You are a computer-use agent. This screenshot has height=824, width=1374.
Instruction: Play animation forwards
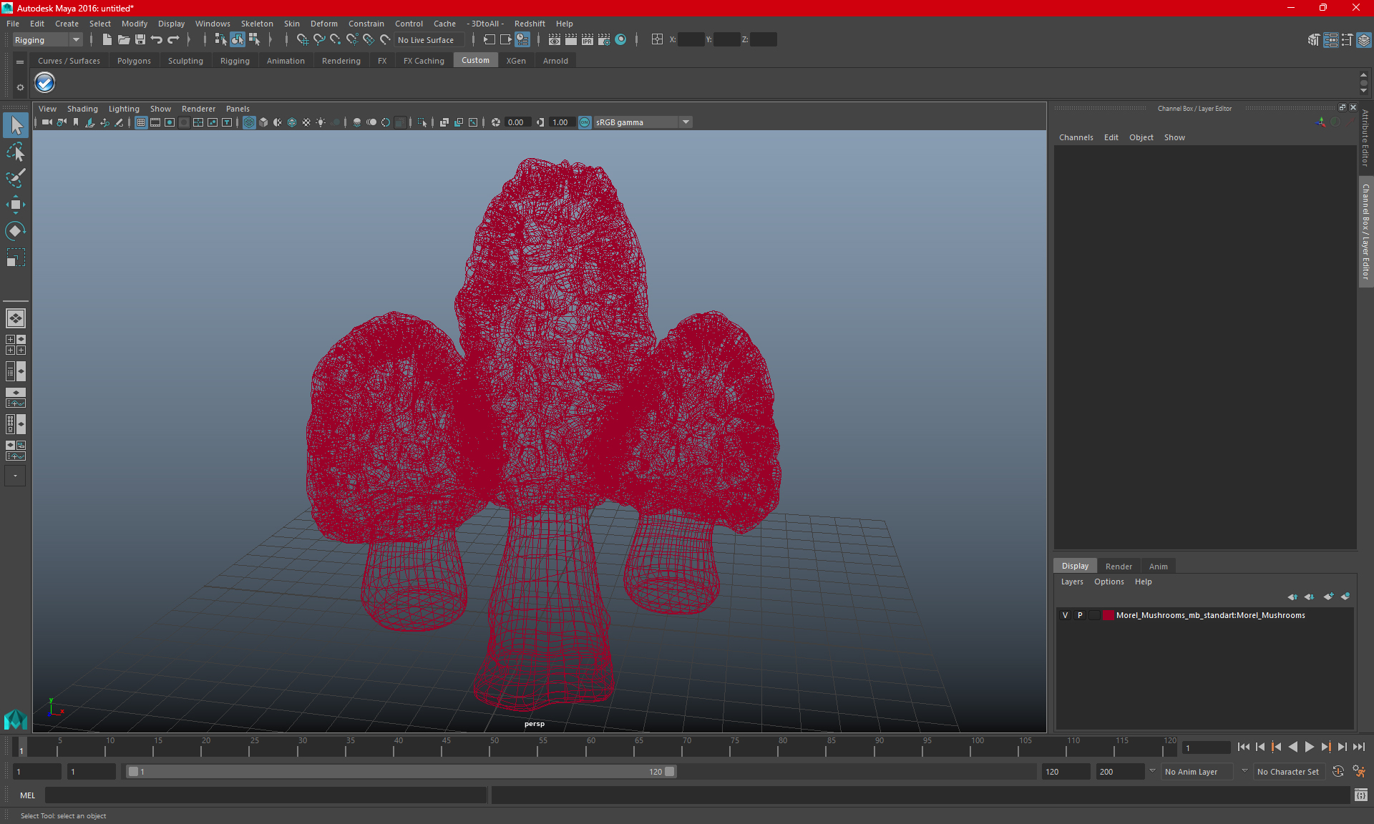point(1310,747)
